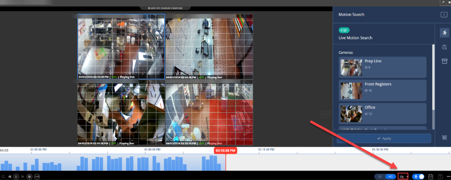Click the grid icon at sidebar bottom

[444, 138]
